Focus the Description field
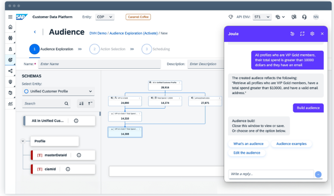The image size is (334, 196). [x=205, y=64]
